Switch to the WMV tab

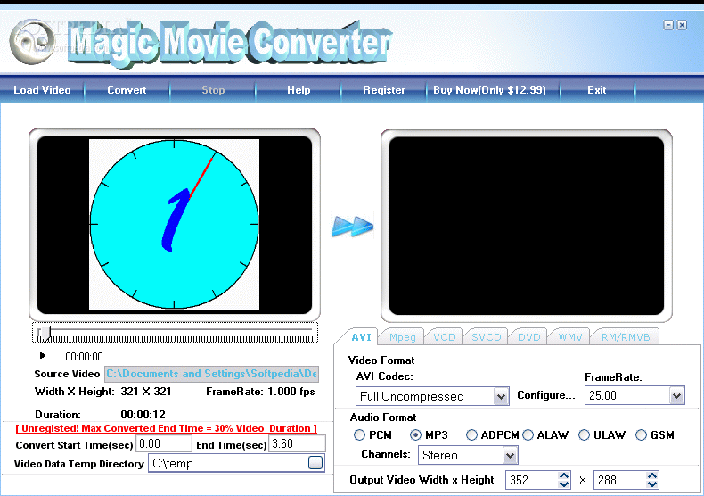pos(570,337)
